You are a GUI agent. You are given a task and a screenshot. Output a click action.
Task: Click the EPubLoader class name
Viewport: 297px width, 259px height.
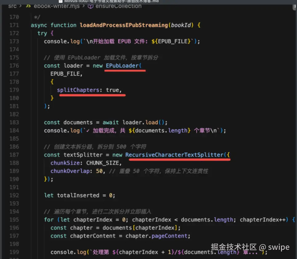pos(122,66)
